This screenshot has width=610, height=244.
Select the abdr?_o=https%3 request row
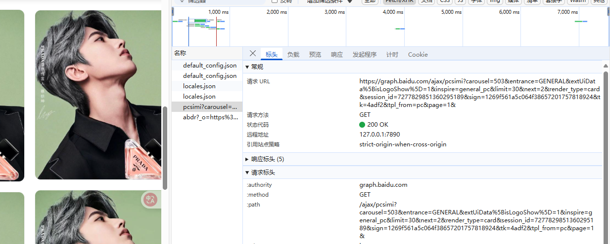(207, 117)
